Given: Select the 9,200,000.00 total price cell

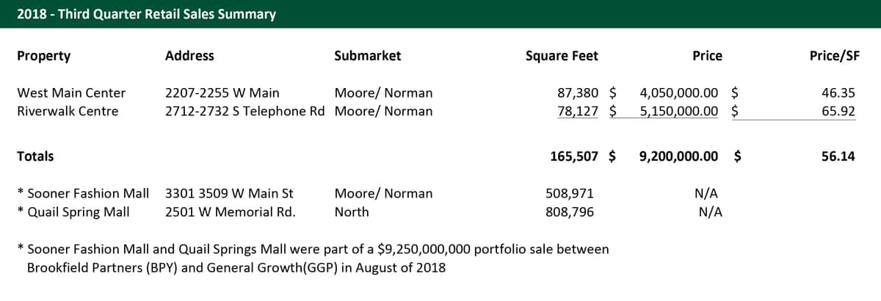Looking at the screenshot, I should pos(679,156).
